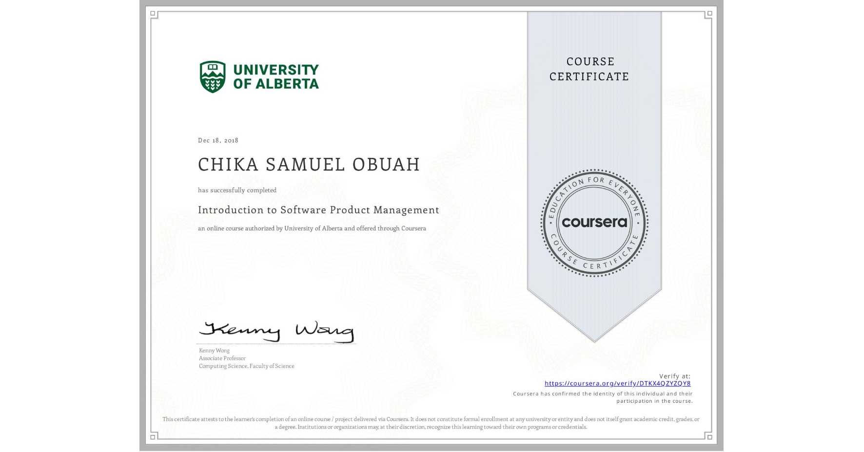Click the University of Alberta shield logo
Image resolution: width=864 pixels, height=452 pixels.
(x=212, y=76)
